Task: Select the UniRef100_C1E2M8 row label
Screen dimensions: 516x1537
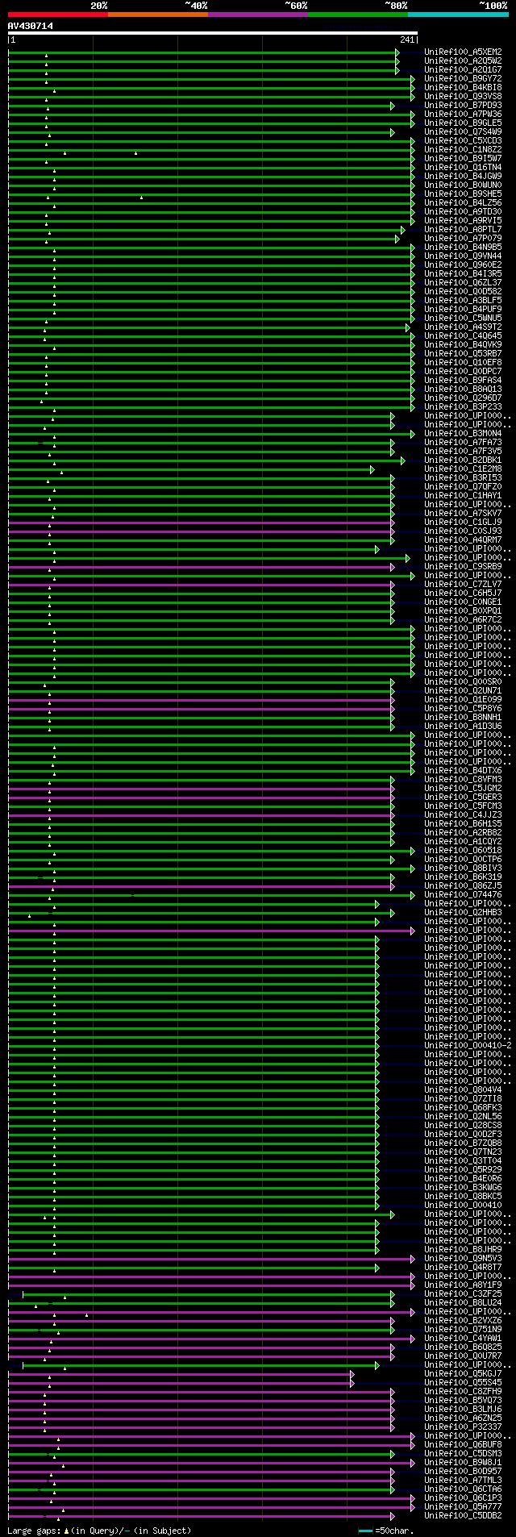Action: pos(463,469)
